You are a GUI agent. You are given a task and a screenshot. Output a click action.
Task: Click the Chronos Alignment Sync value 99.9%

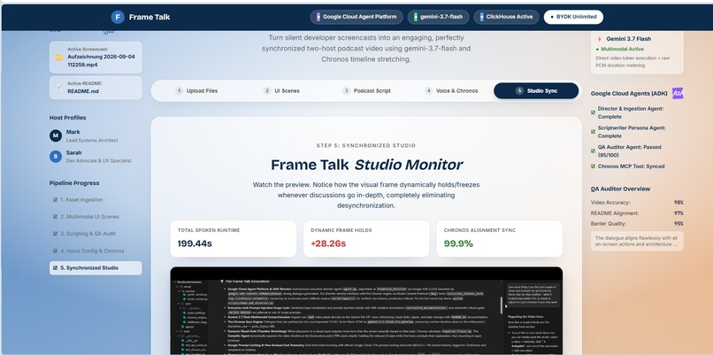pos(458,244)
